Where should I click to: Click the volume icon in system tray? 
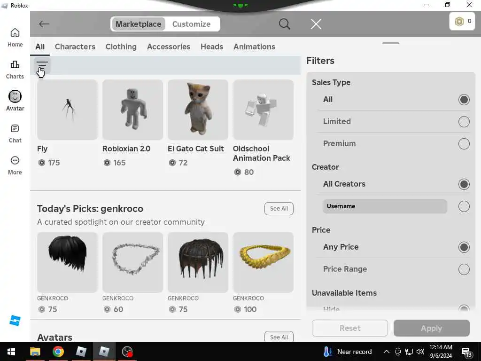pyautogui.click(x=420, y=352)
